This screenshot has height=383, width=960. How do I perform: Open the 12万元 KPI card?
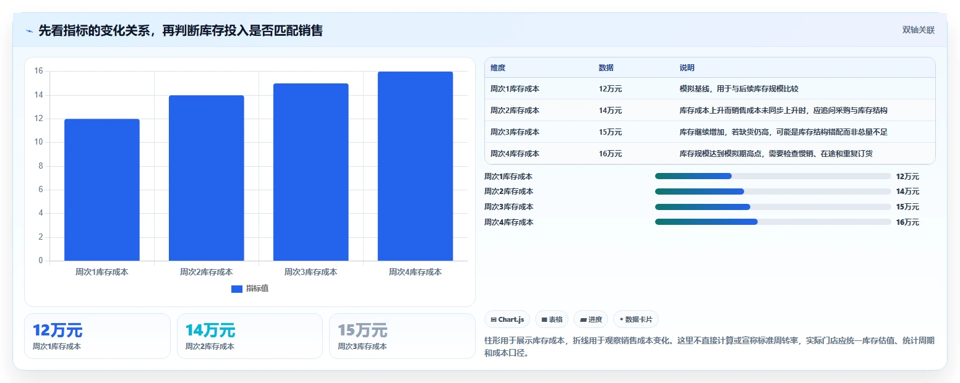click(x=97, y=336)
